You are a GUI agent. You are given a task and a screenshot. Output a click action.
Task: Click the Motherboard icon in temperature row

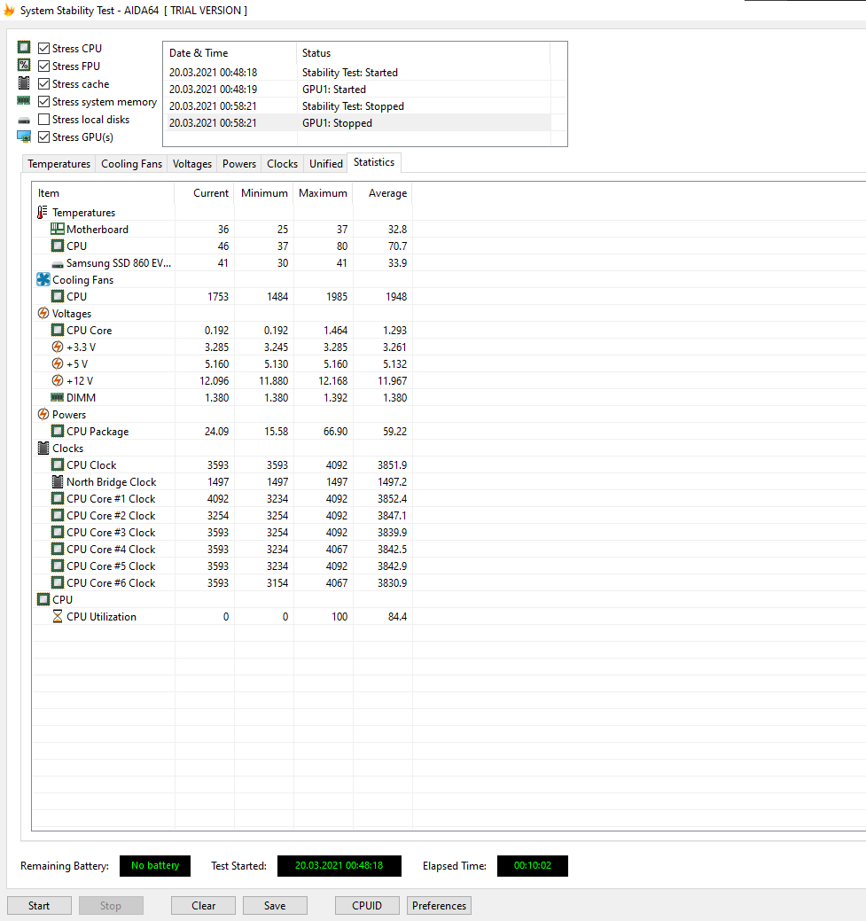tap(57, 229)
